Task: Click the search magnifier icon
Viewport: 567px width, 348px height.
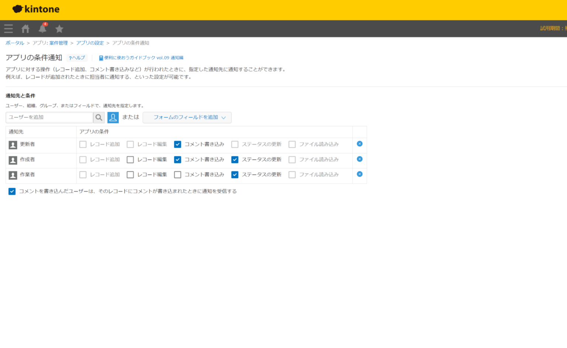Action: 99,117
